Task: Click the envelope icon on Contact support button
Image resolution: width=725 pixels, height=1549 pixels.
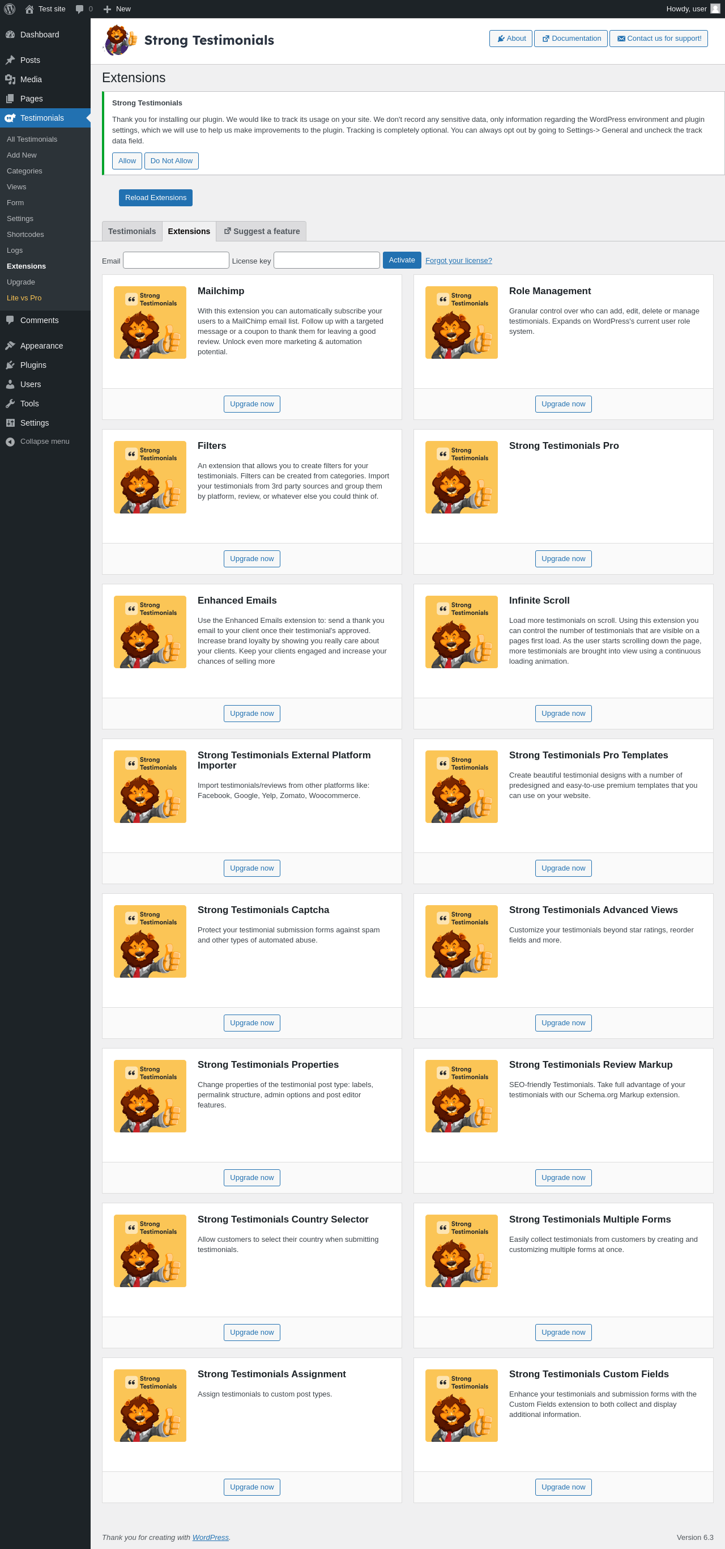Action: (621, 39)
